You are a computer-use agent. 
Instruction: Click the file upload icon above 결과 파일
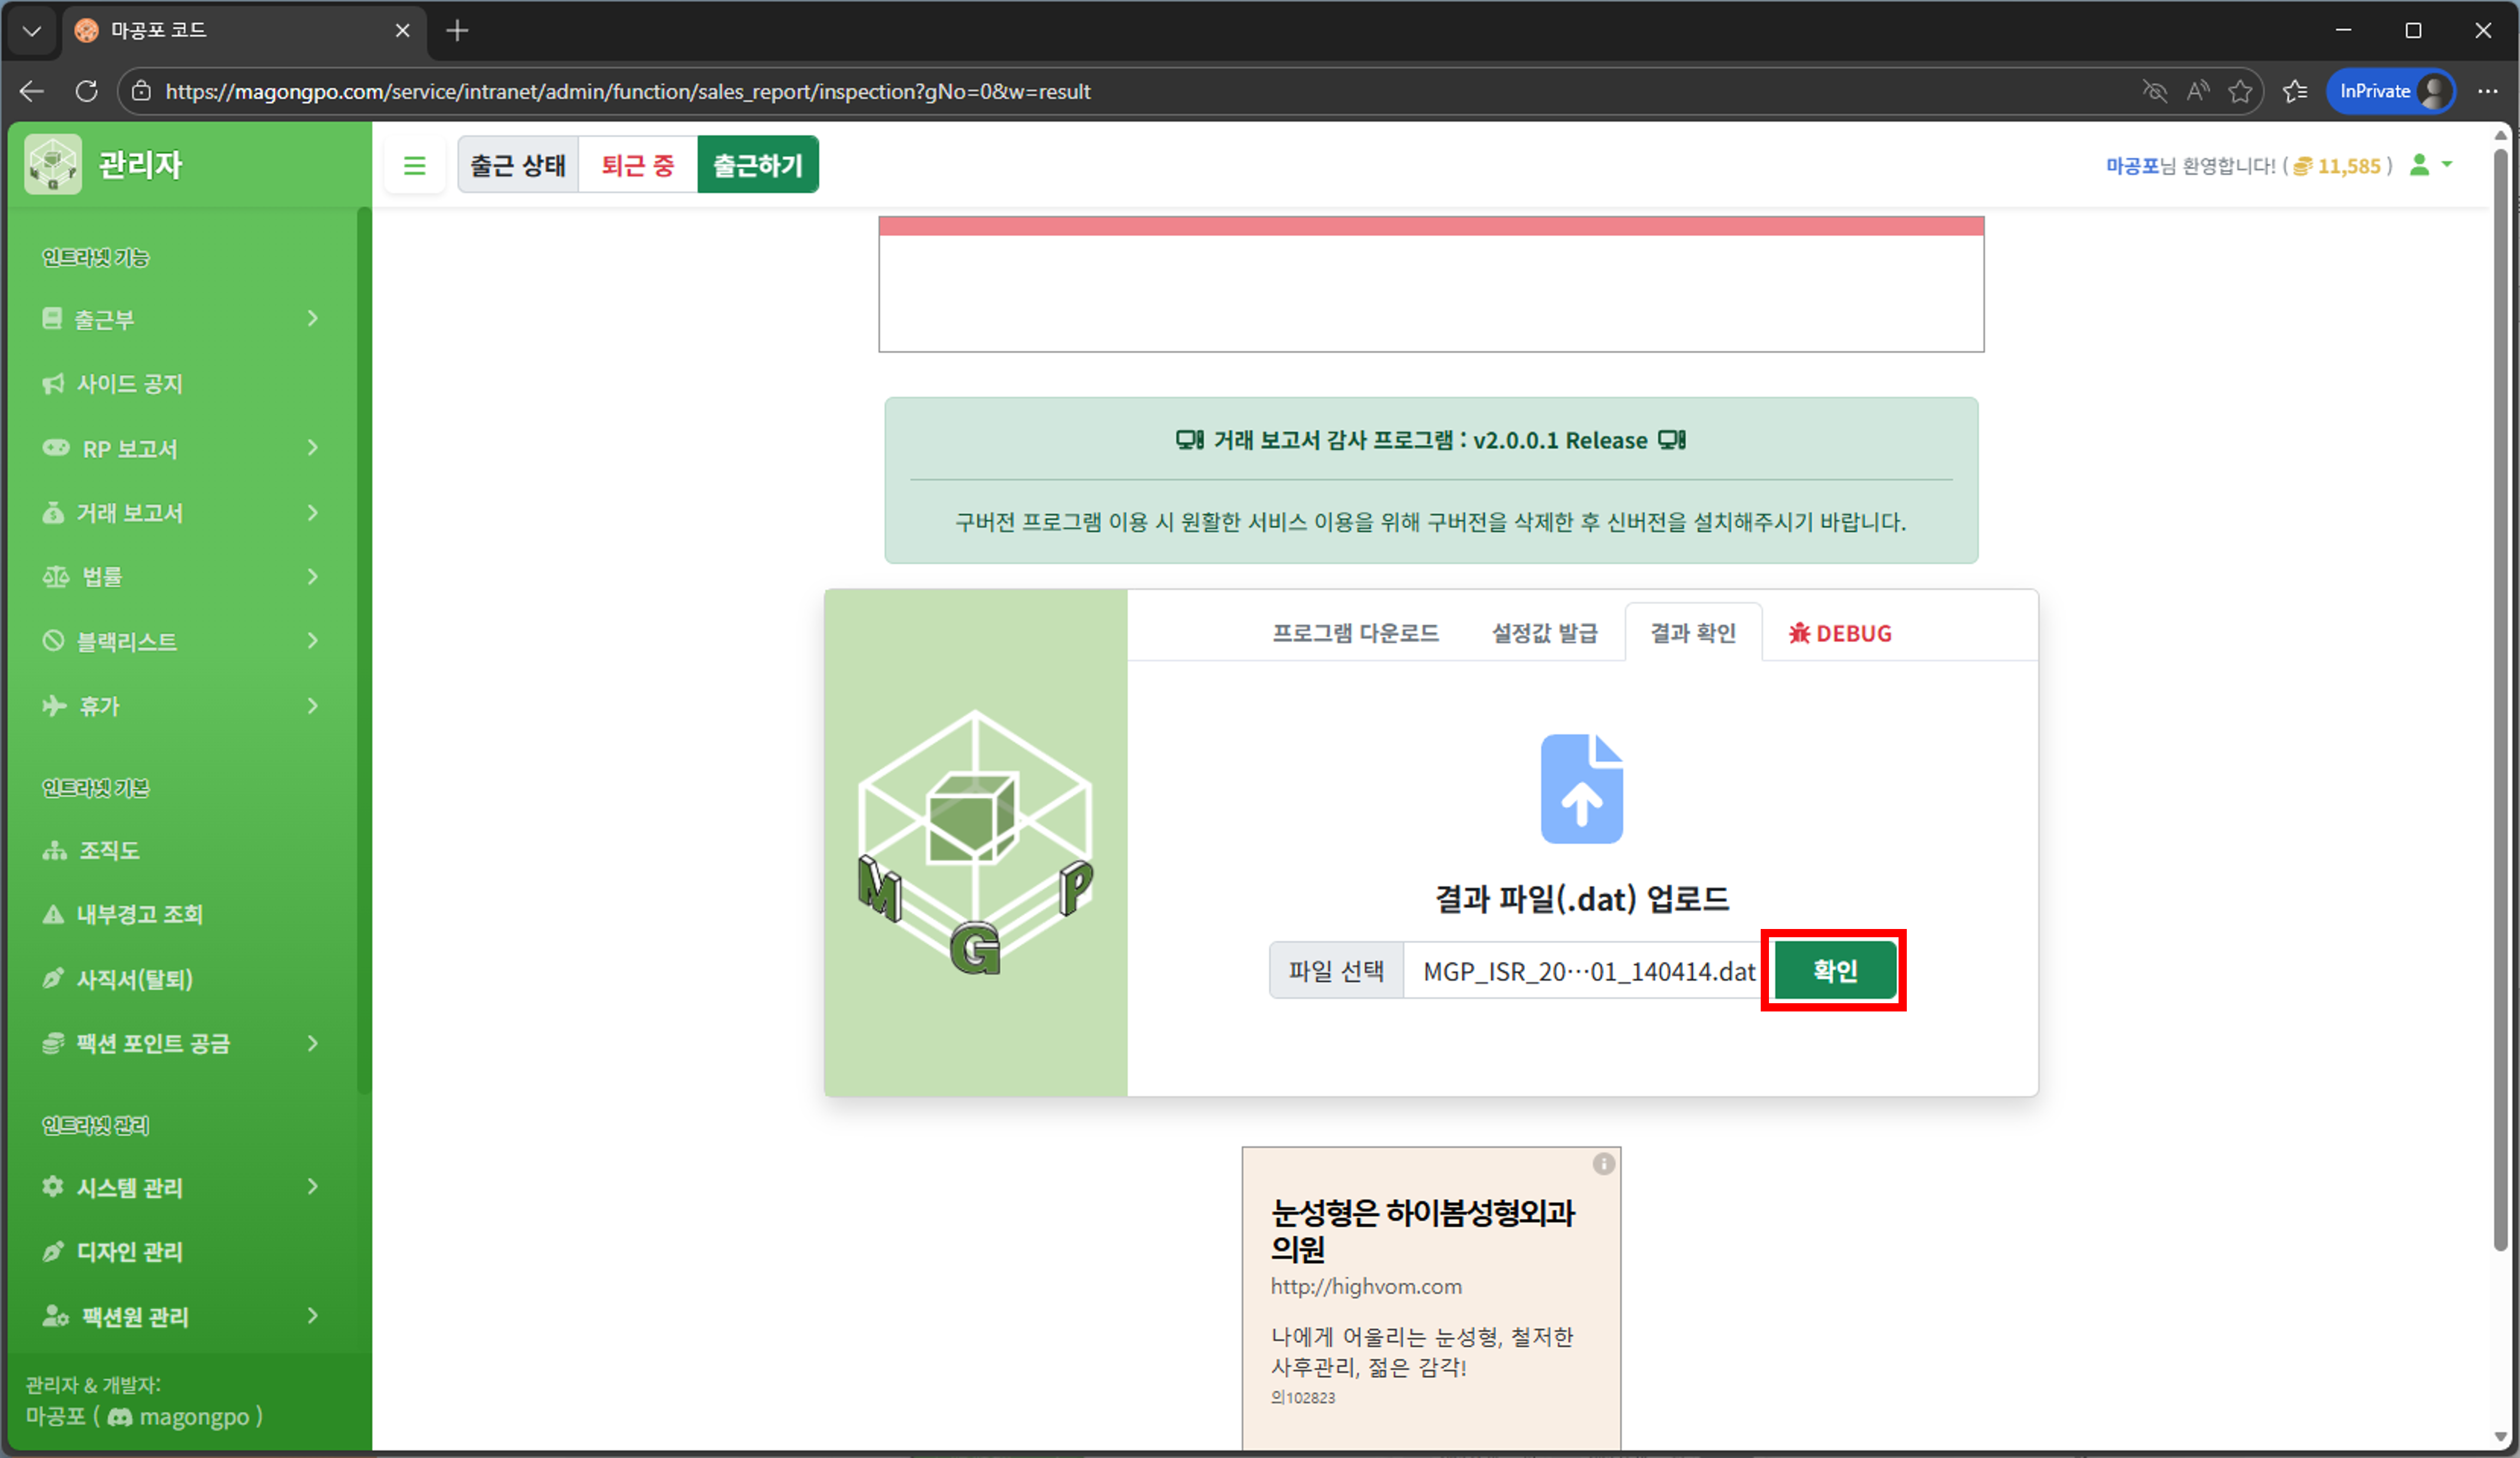point(1581,788)
